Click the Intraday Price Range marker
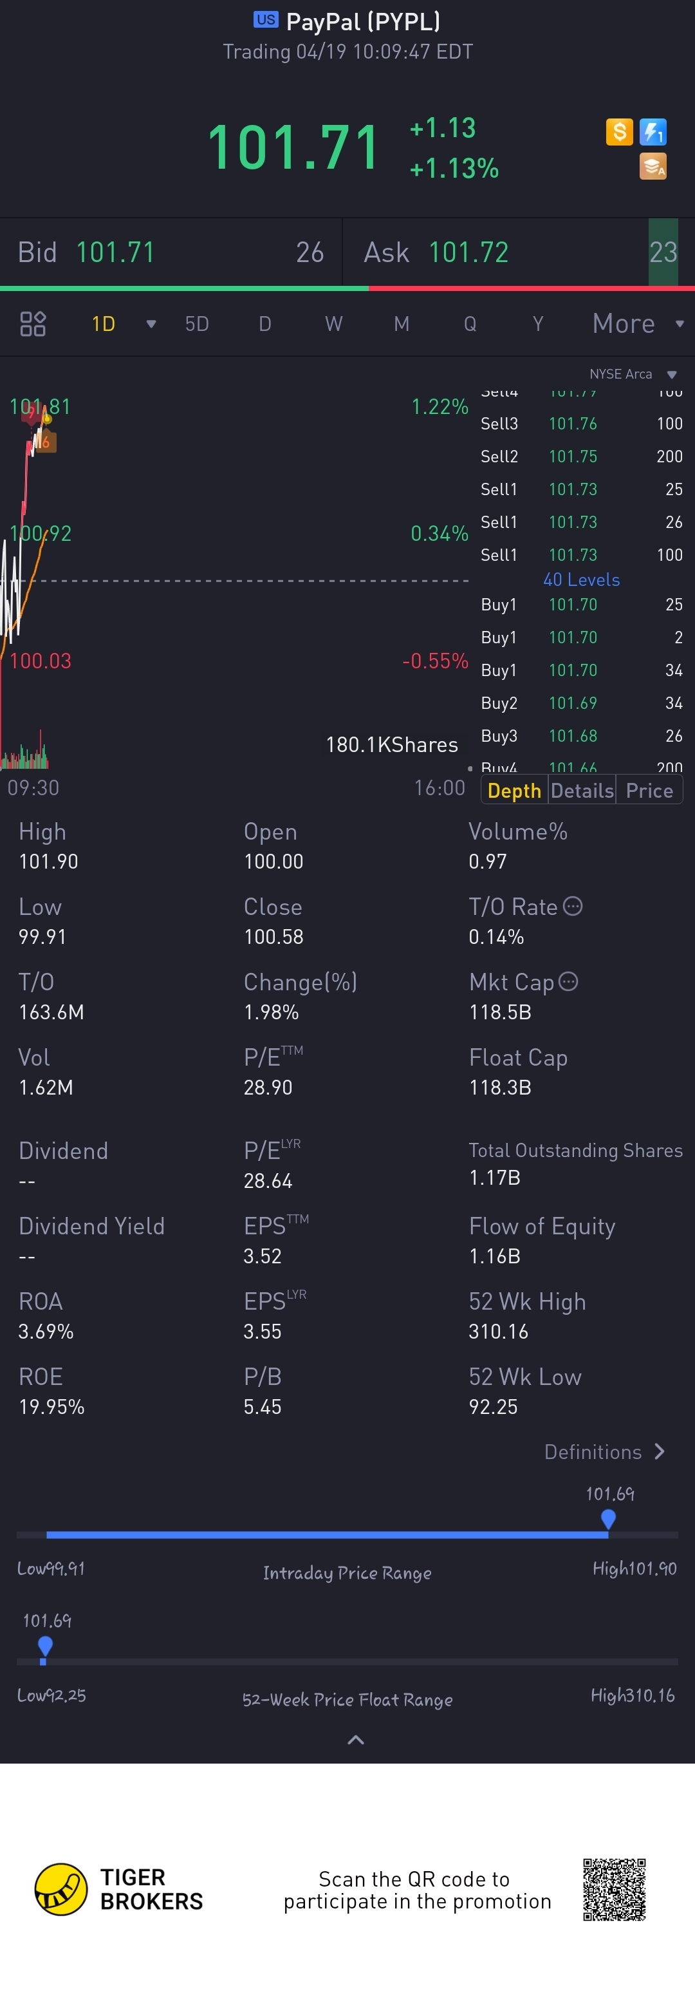695x2016 pixels. (608, 1519)
